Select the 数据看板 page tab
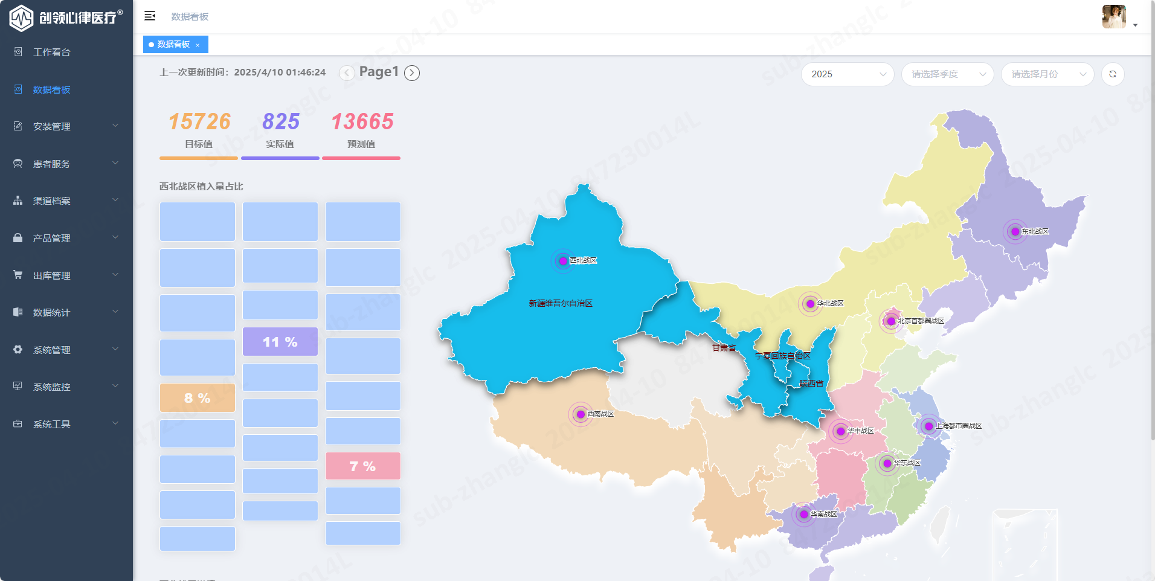This screenshot has height=581, width=1155. (x=175, y=45)
